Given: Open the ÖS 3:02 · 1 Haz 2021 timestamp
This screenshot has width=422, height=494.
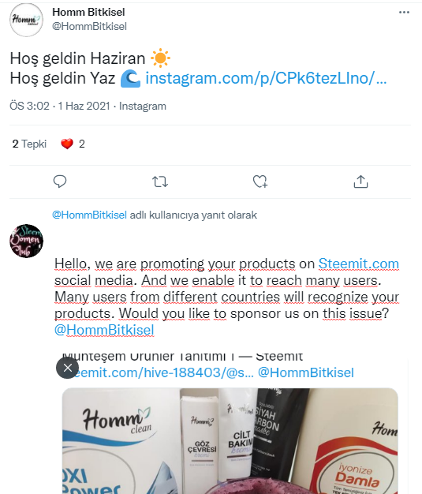Looking at the screenshot, I should 60,106.
